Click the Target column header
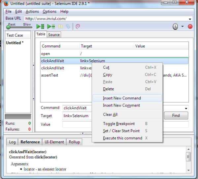198x179 pixels. 107,46
